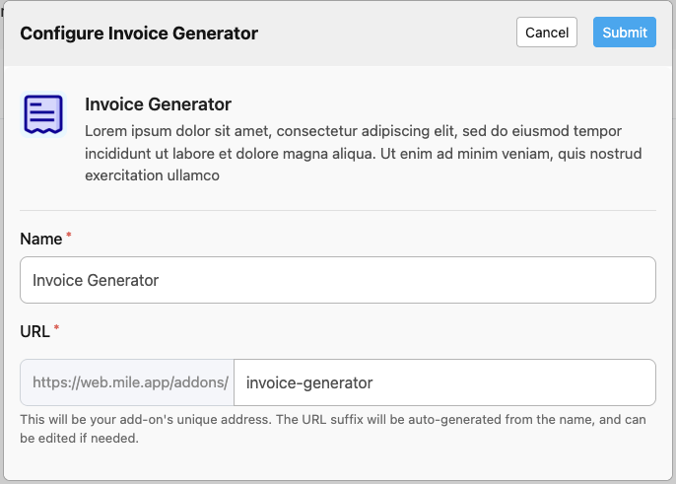This screenshot has height=484, width=676.
Task: Click the Lorem ipsum description paragraph
Action: click(x=363, y=153)
